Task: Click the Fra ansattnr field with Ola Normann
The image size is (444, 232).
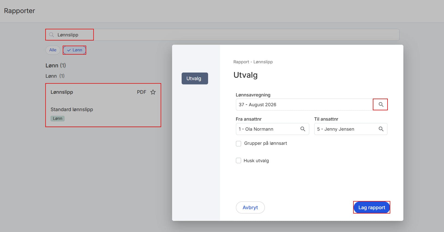Action: pos(272,129)
